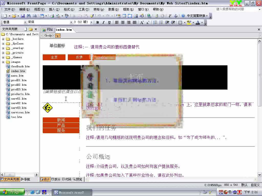This screenshot has height=196, width=262.
Task: Switch to 代码 view tab
Action: [67, 179]
